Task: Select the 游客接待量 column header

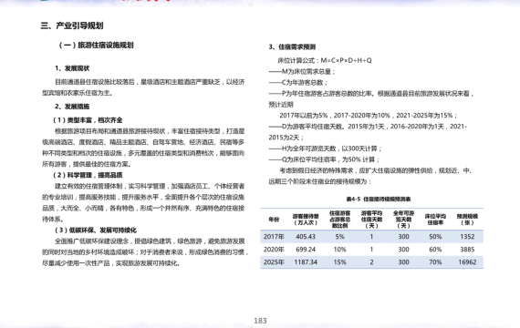Action: point(306,220)
